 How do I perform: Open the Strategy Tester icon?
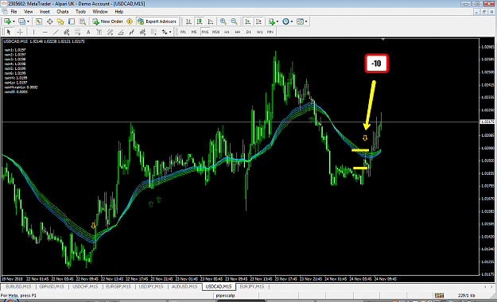(83, 21)
